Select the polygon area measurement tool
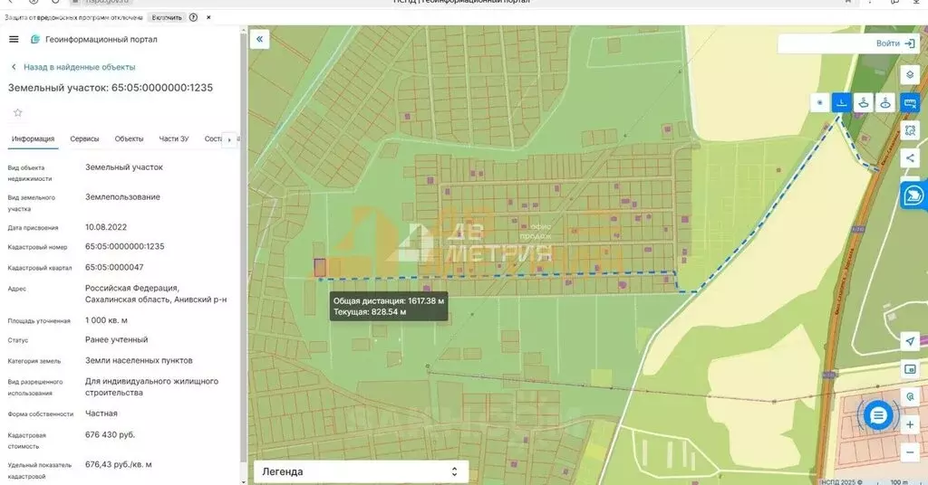Viewport: 928px width, 485px height. (864, 103)
